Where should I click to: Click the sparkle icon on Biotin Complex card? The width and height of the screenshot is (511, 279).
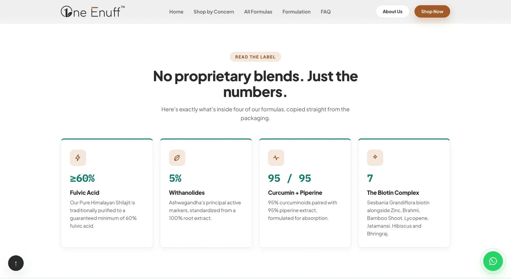tap(375, 158)
